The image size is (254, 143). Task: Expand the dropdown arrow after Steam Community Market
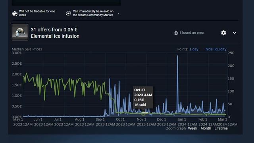click(x=118, y=13)
